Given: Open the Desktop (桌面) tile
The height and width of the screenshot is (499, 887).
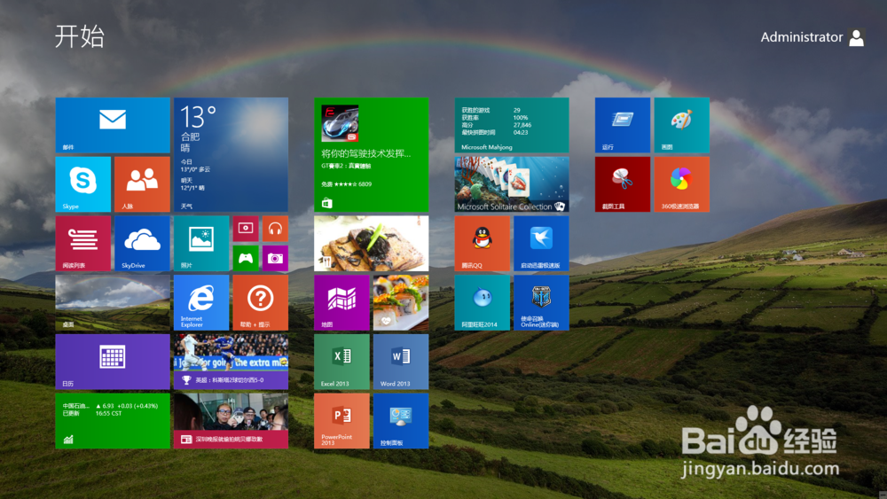Looking at the screenshot, I should point(113,302).
